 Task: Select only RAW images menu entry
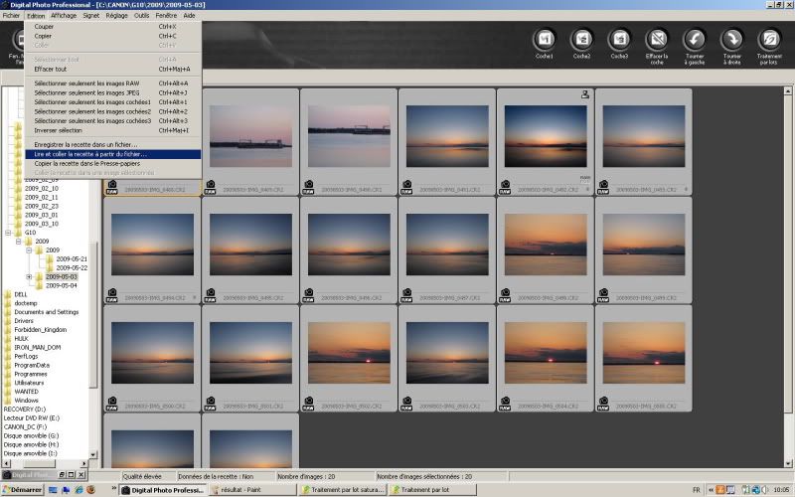tap(113, 83)
